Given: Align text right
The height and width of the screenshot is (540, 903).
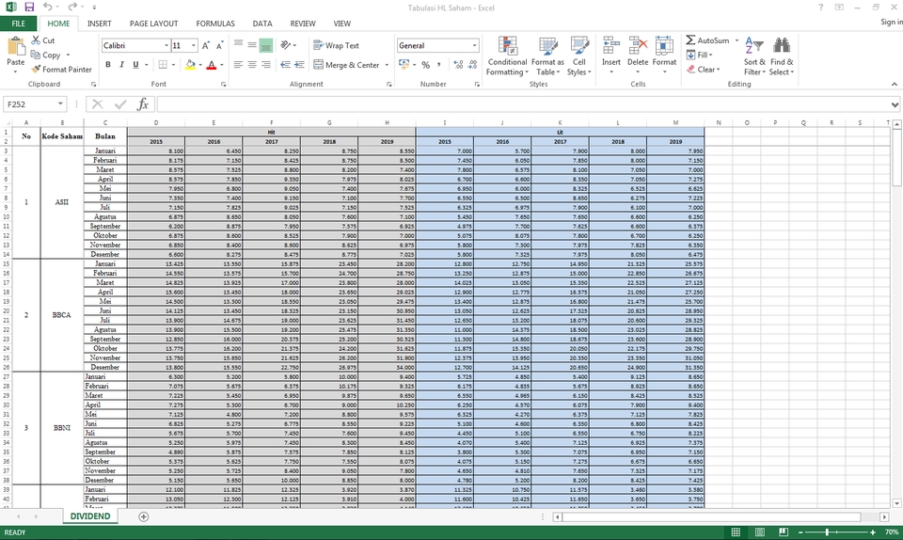Looking at the screenshot, I should click(265, 65).
